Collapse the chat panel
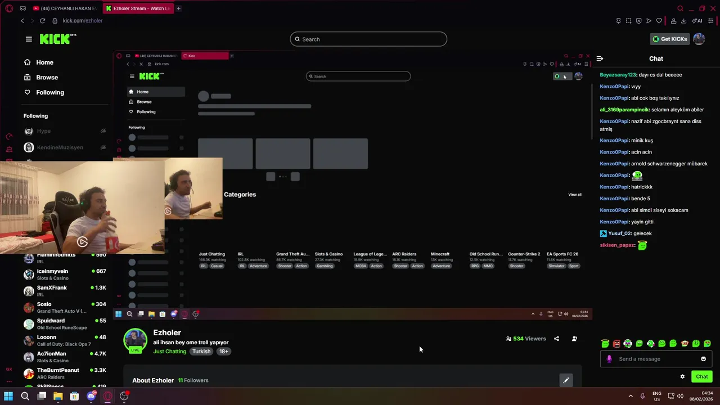The width and height of the screenshot is (720, 405). tap(600, 58)
